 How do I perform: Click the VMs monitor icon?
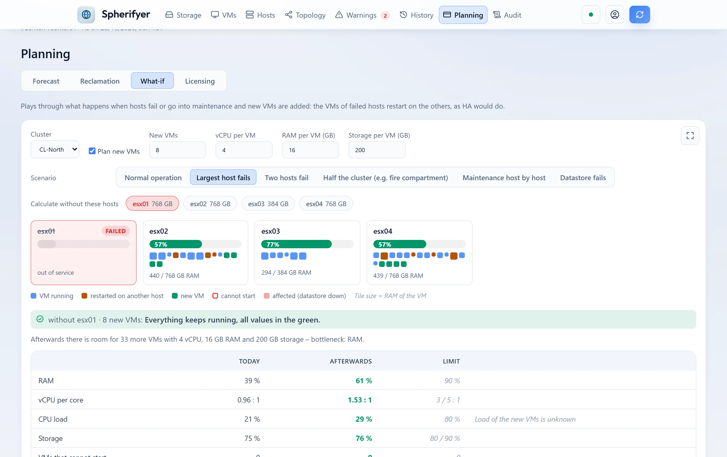[215, 15]
